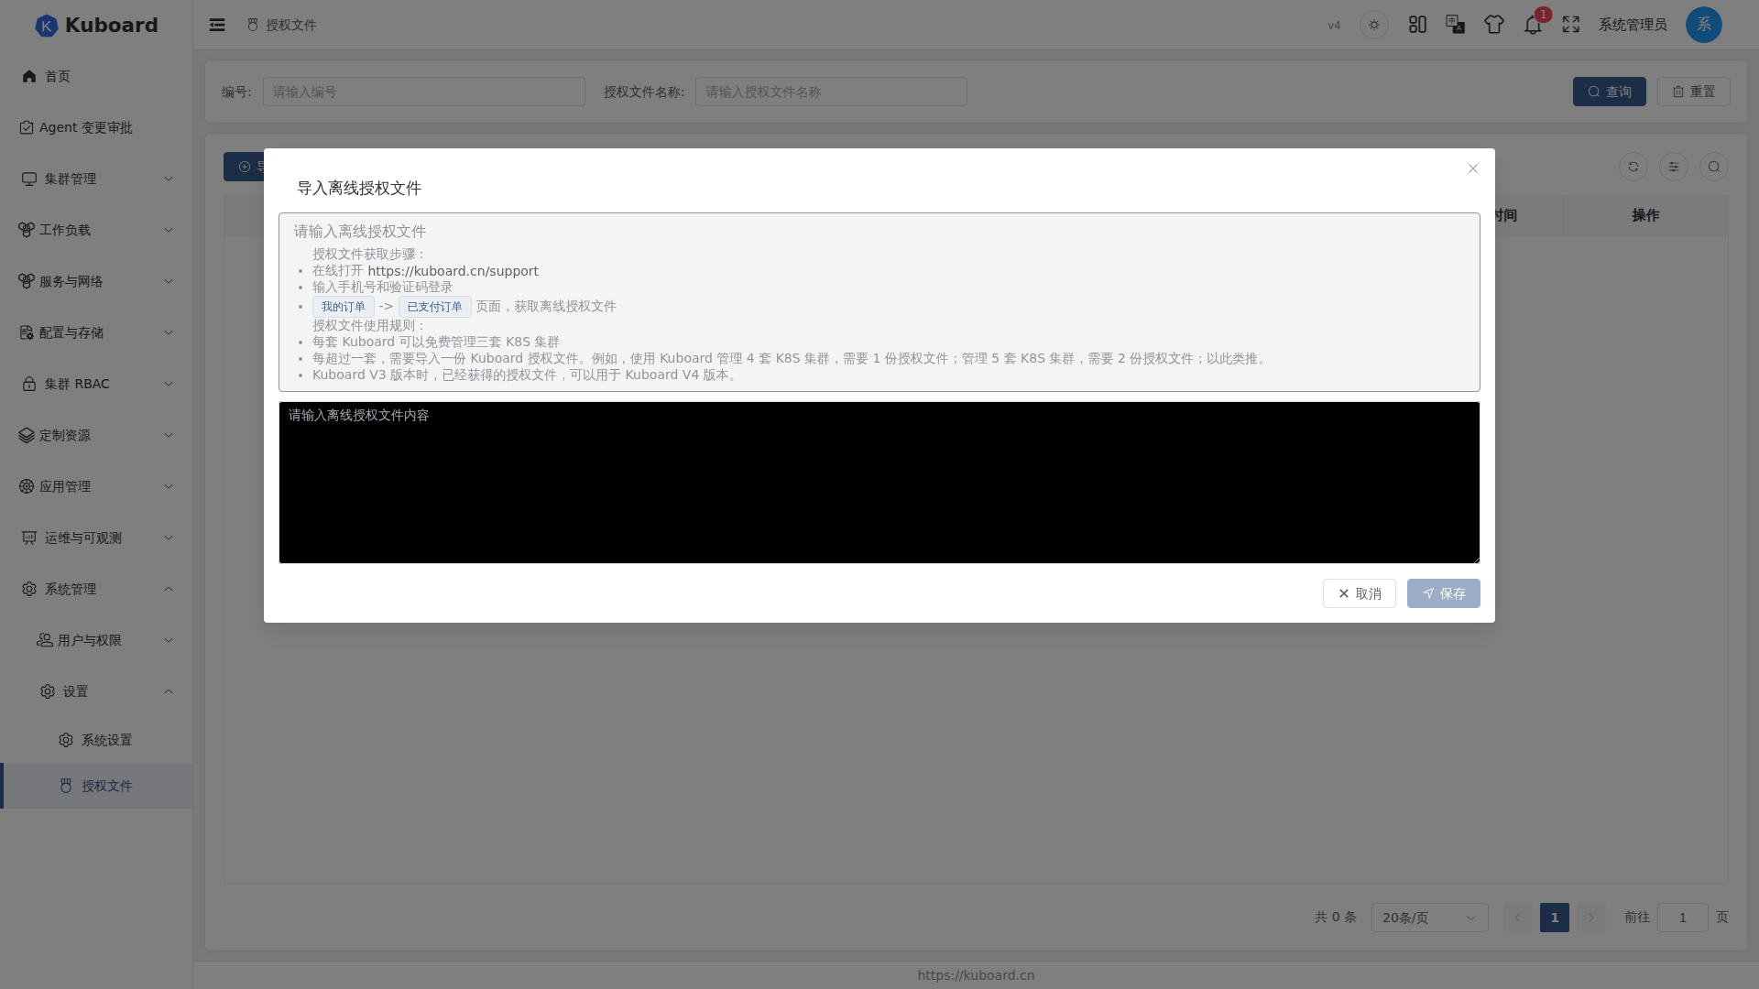Image resolution: width=1759 pixels, height=989 pixels.
Task: Click the 工作负载 sidebar icon
Action: (27, 230)
